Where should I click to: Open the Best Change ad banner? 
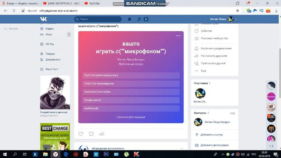[x=55, y=136]
